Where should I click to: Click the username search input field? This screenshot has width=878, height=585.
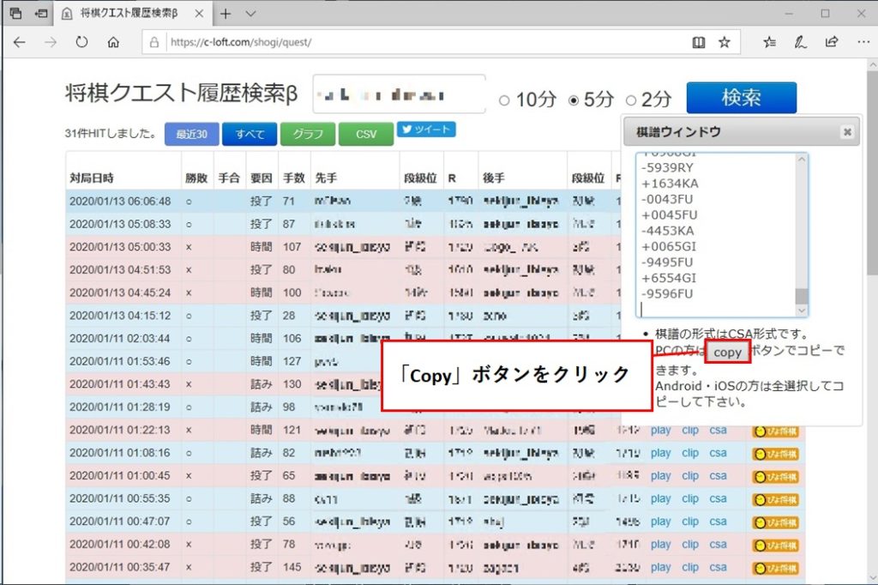pyautogui.click(x=399, y=94)
